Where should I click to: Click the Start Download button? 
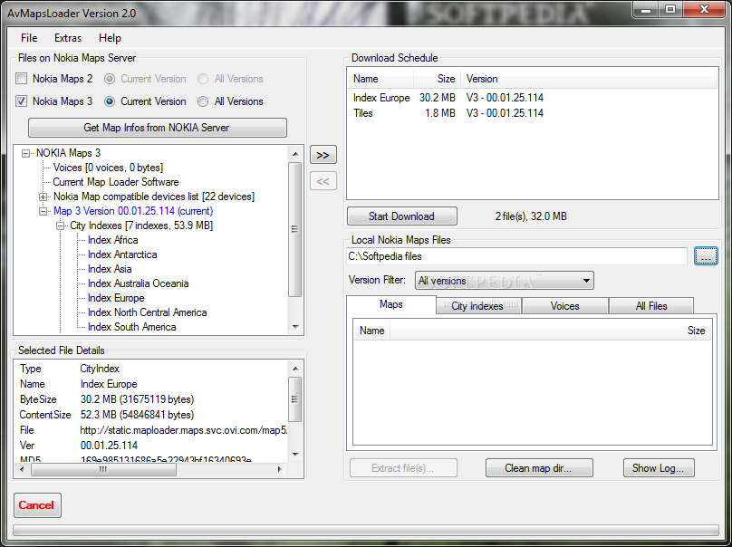point(402,216)
